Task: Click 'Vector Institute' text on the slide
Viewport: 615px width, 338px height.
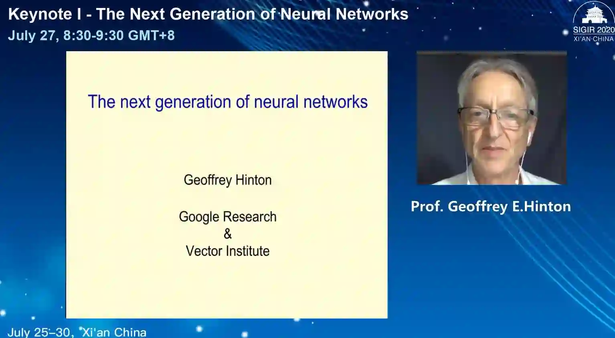Action: click(228, 251)
